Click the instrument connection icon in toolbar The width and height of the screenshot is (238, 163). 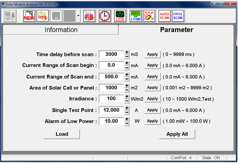(x=10, y=16)
